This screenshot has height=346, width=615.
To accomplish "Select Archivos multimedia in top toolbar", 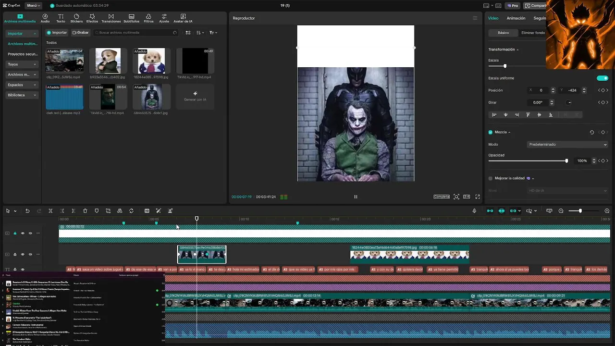I will pos(20,18).
